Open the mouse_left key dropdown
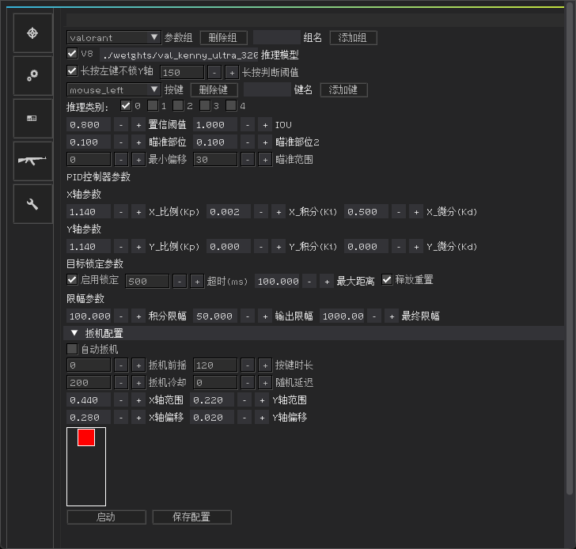Screen dimensions: 576x549 click(114, 89)
